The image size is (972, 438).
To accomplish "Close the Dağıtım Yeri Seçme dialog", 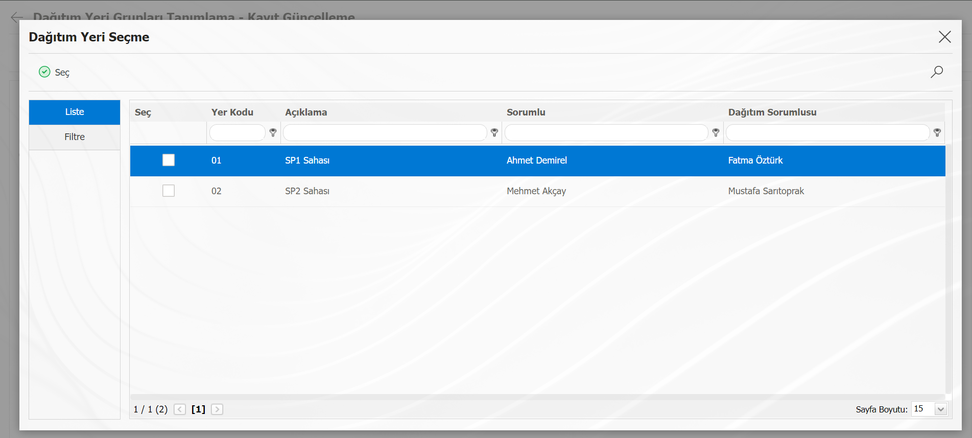I will (x=944, y=37).
